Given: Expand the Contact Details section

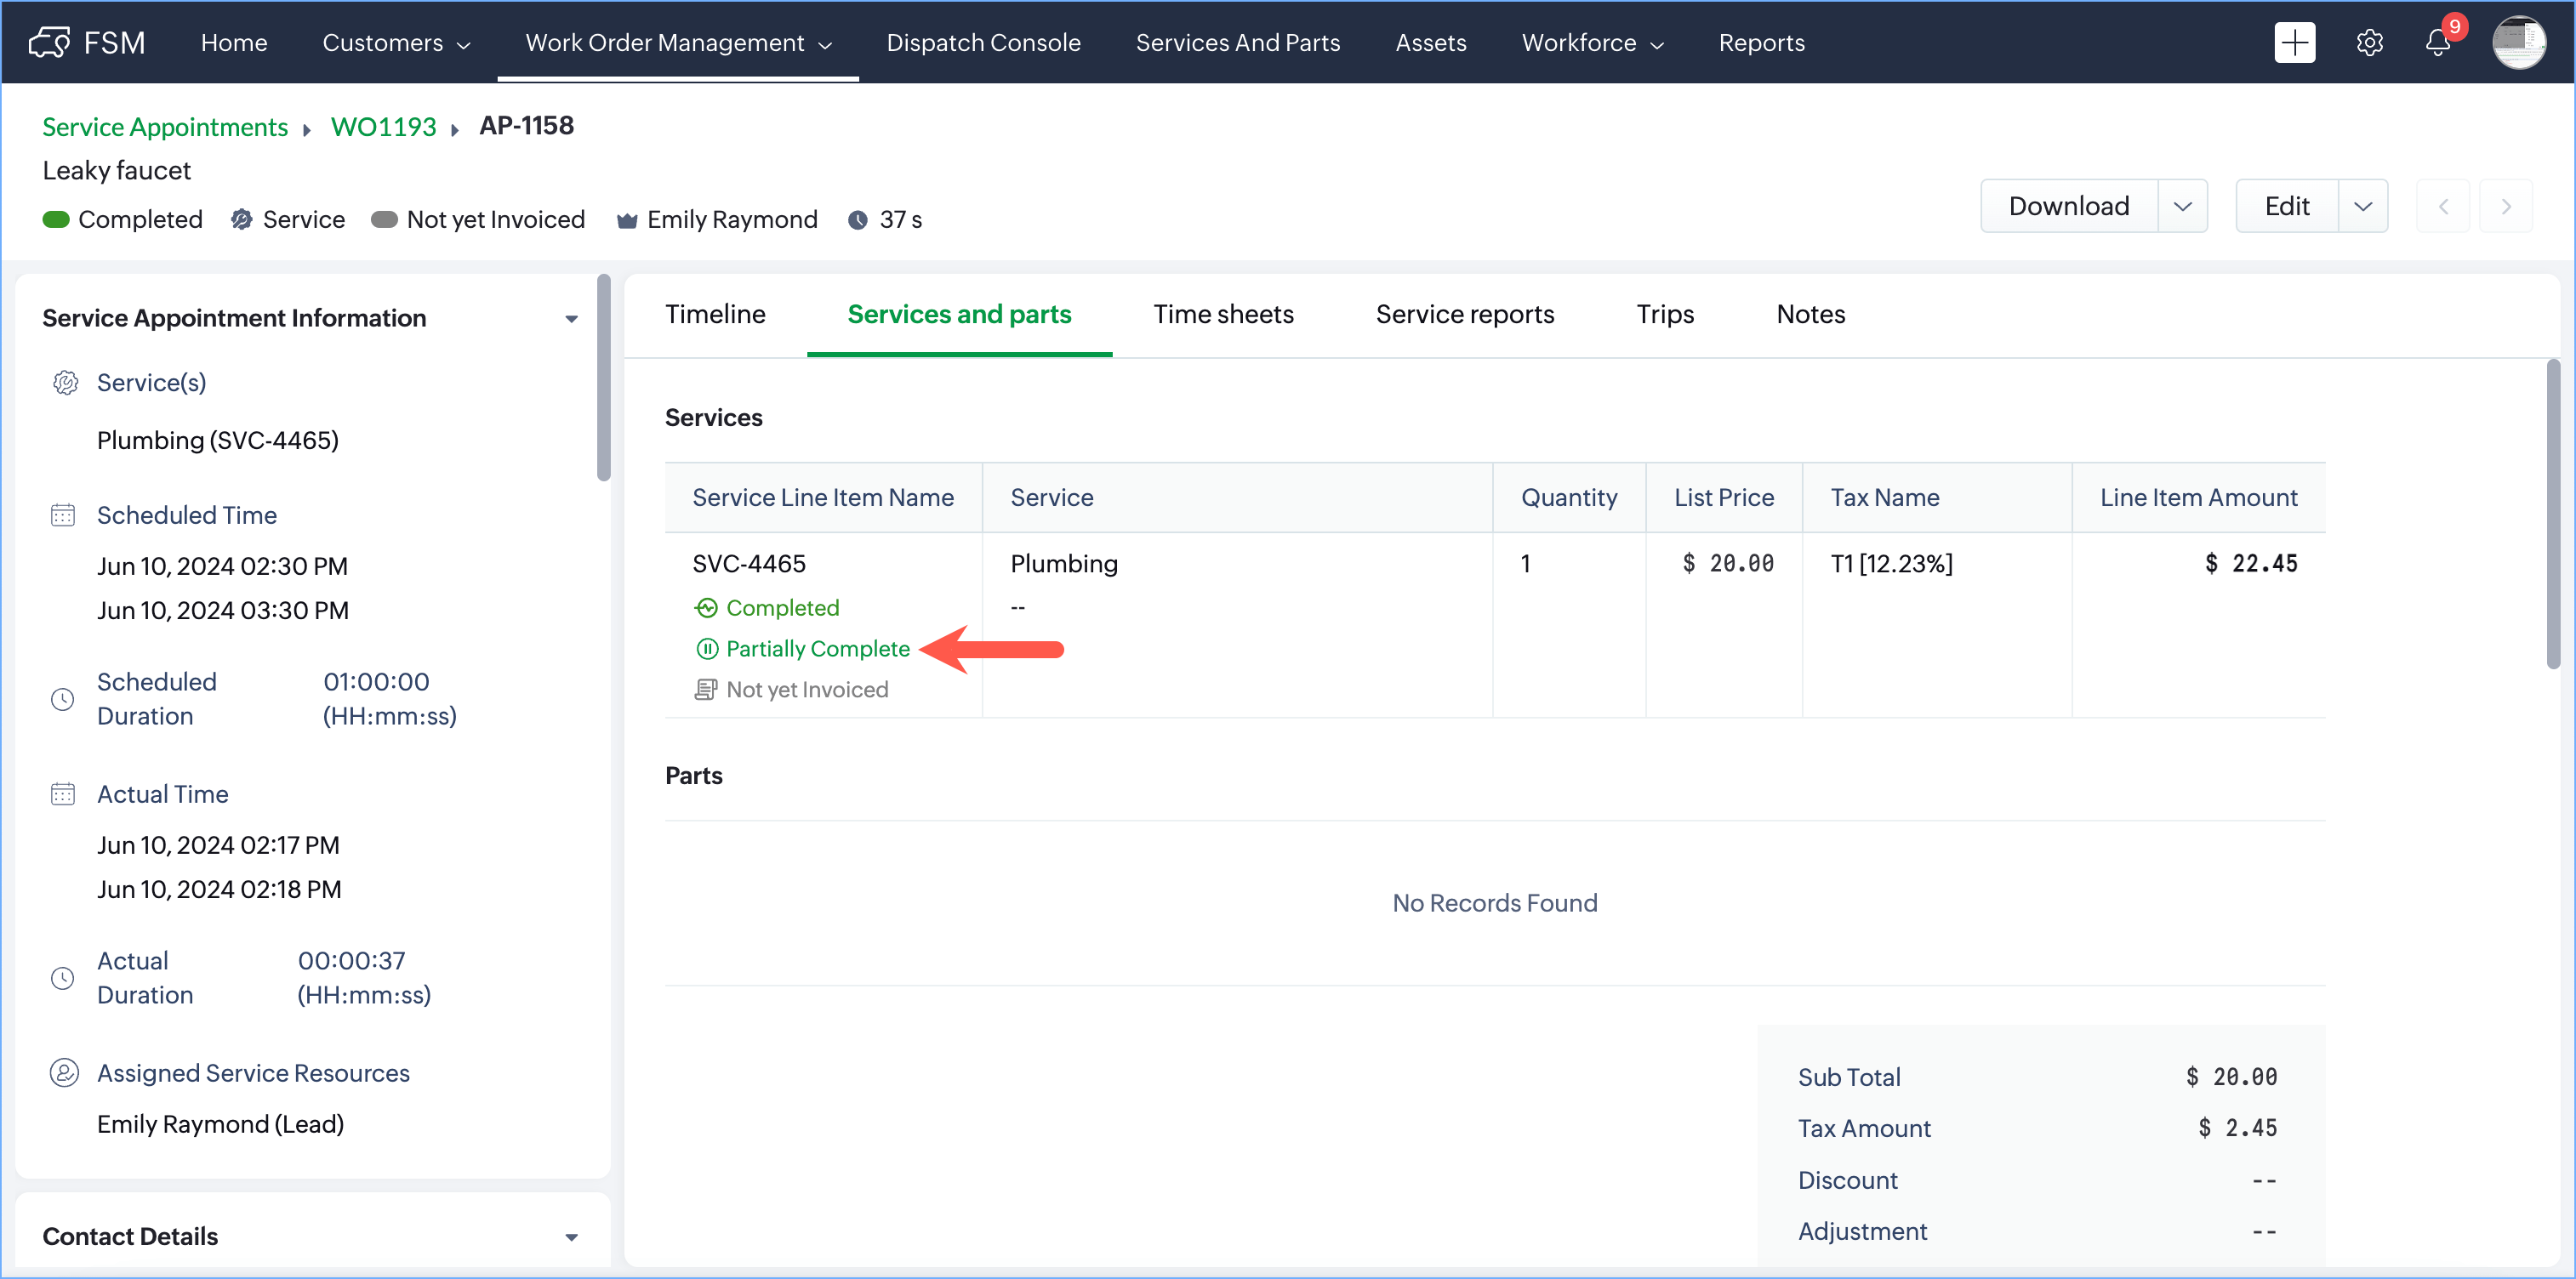Looking at the screenshot, I should (571, 1237).
